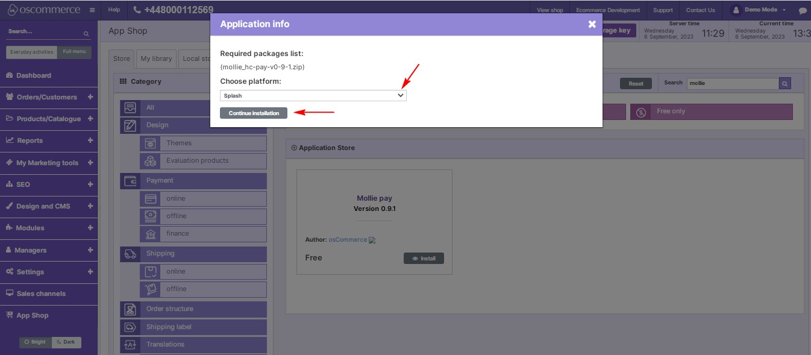Switch to Bright theme

36,342
